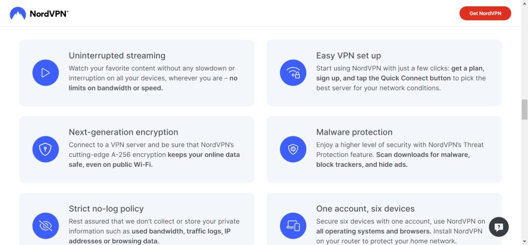Click the NordVPN wordmark in the header
Image resolution: width=528 pixels, height=245 pixels.
point(49,14)
